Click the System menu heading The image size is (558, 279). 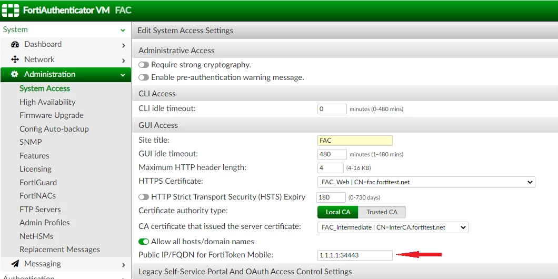pyautogui.click(x=15, y=29)
